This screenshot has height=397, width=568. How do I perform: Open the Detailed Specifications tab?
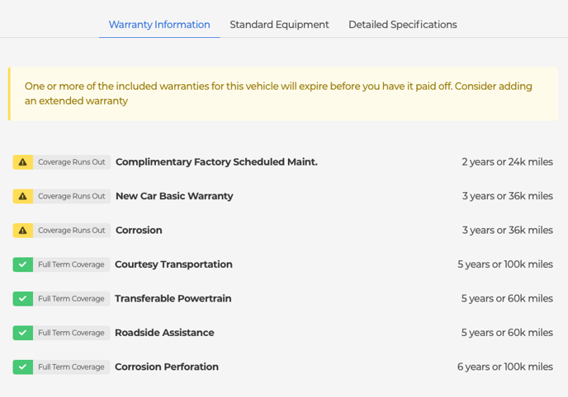coord(402,25)
